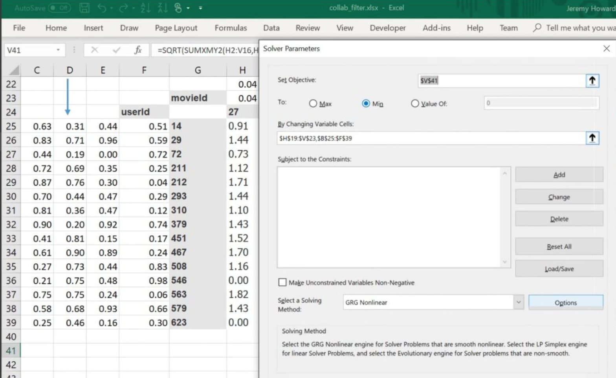Click the Redo arrow icon
Image resolution: width=616 pixels, height=378 pixels.
[x=124, y=8]
